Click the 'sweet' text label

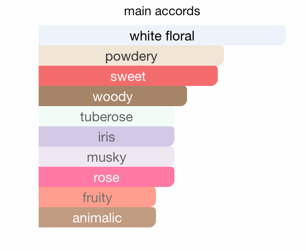pyautogui.click(x=128, y=76)
